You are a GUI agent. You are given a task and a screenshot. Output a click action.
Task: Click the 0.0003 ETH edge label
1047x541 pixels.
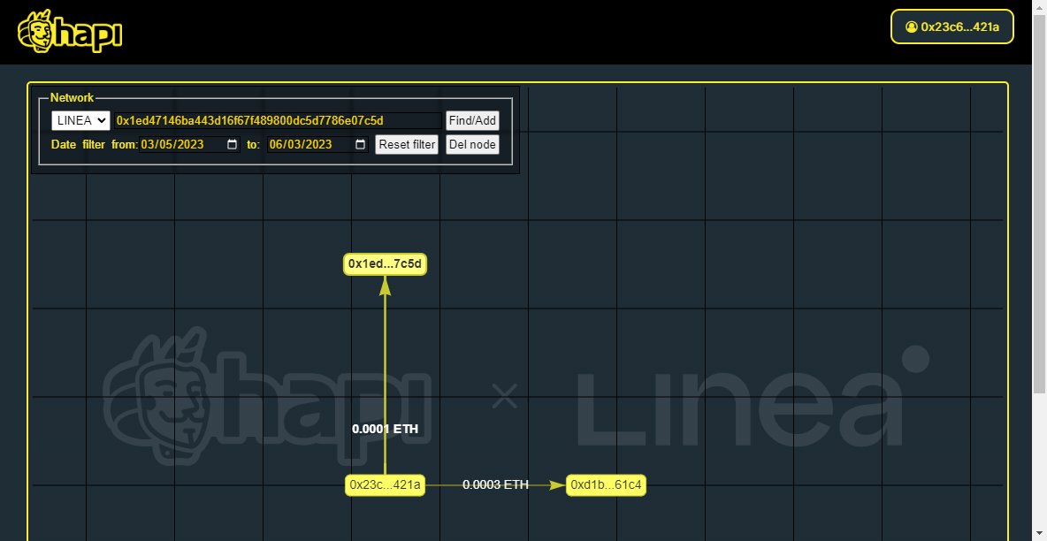pos(495,485)
